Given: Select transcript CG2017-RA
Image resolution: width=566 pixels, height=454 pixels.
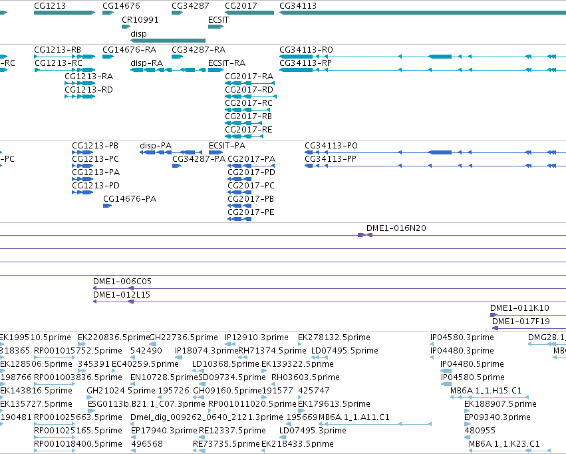Looking at the screenshot, I should pos(249,83).
